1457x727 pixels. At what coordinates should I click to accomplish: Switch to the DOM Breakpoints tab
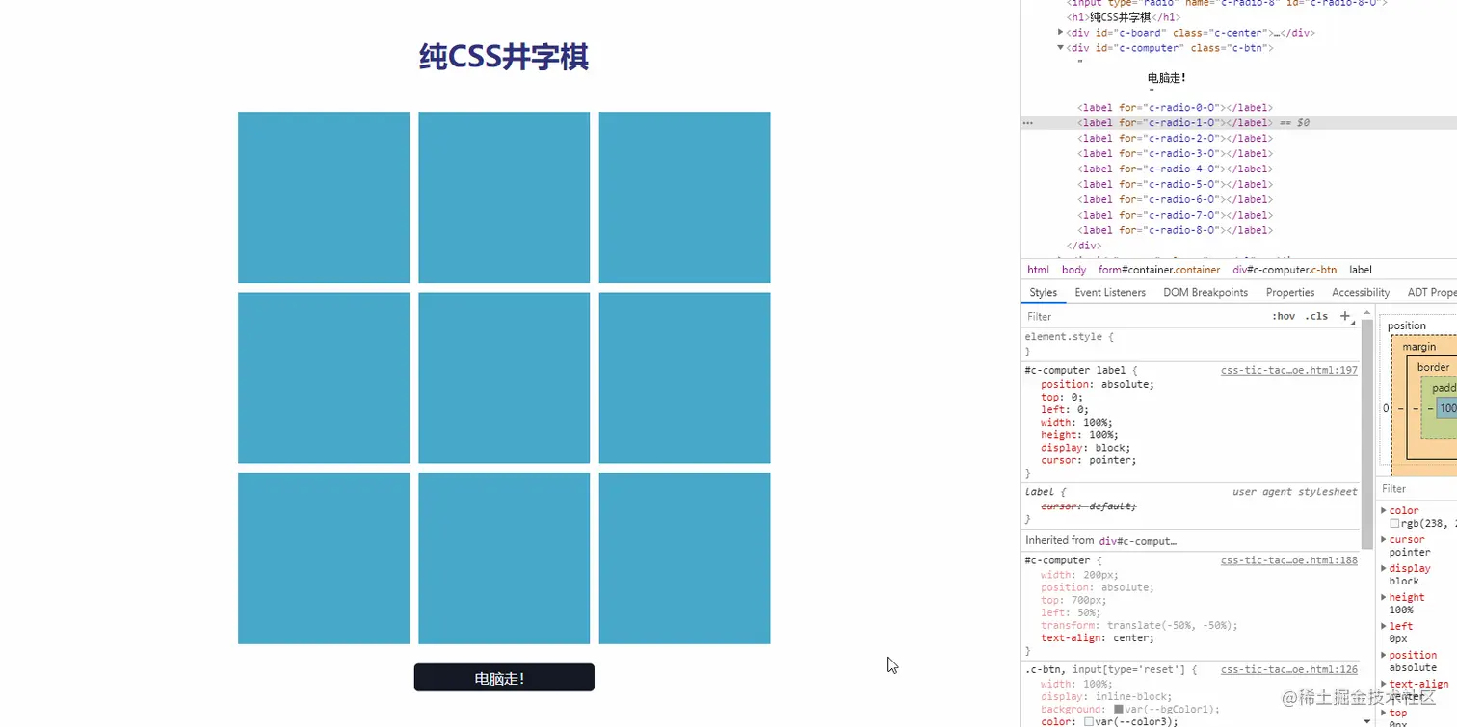(x=1205, y=292)
